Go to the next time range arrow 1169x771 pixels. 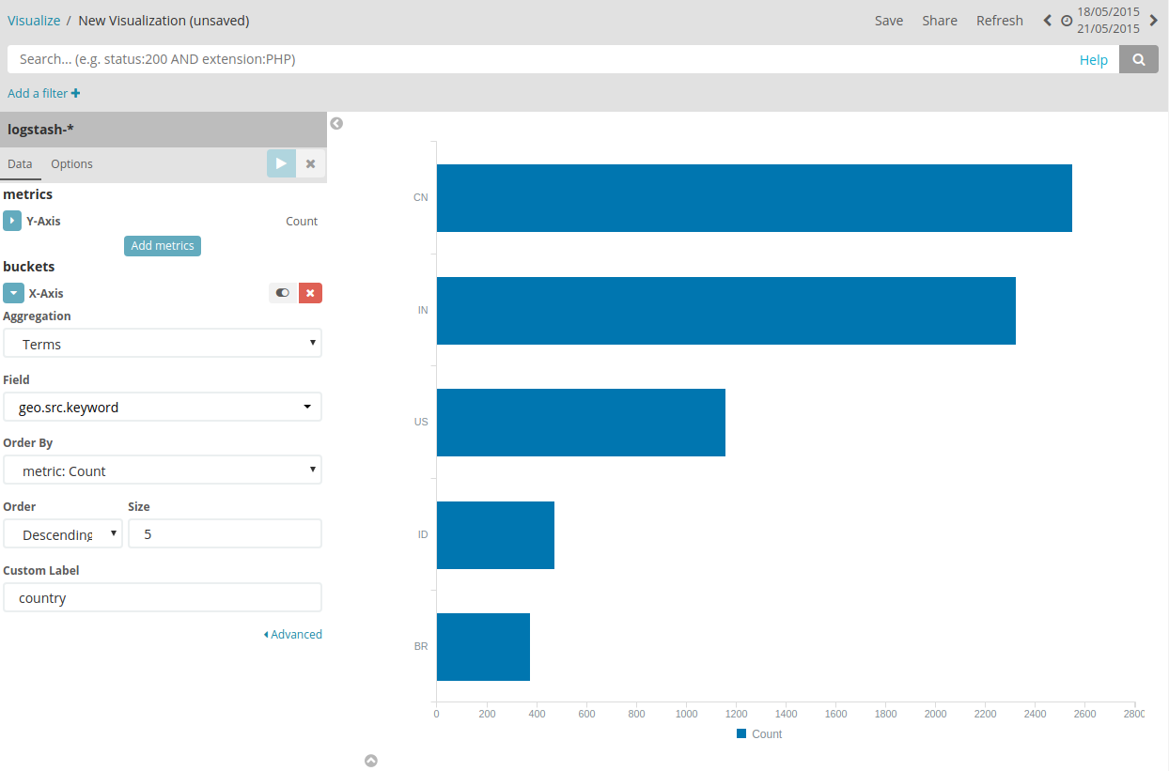point(1154,20)
